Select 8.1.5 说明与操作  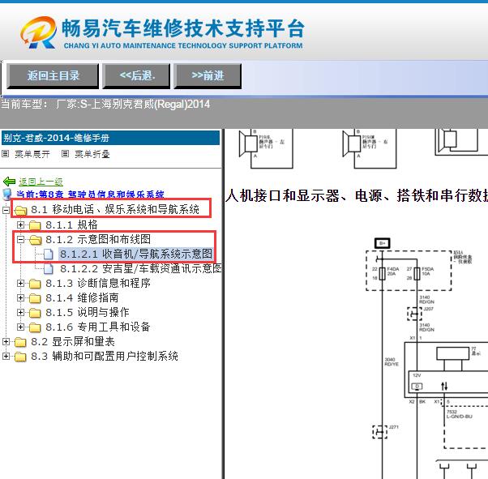(x=88, y=312)
